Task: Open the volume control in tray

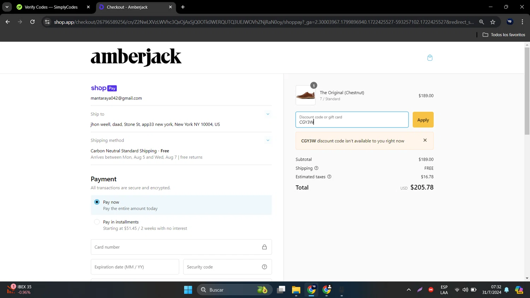Action: tap(465, 290)
